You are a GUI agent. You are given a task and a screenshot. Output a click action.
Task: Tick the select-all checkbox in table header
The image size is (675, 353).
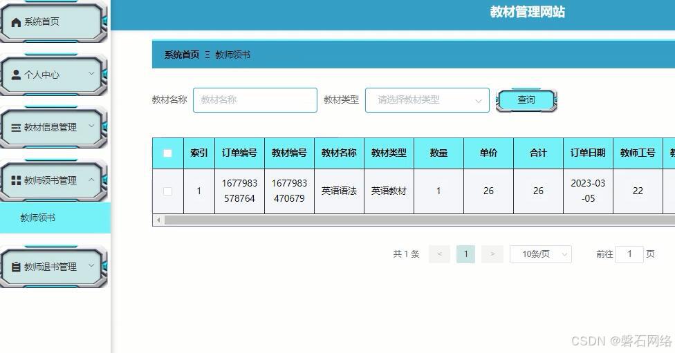pyautogui.click(x=167, y=153)
